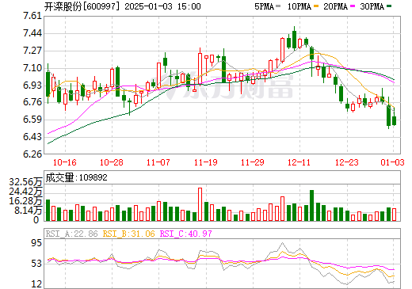Screen dimensions: 412x289
Task: Select the 20PMA legend label
Action: tap(335, 6)
